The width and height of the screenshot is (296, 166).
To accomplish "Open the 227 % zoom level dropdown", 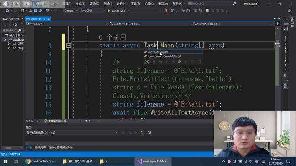I will 32,121.
